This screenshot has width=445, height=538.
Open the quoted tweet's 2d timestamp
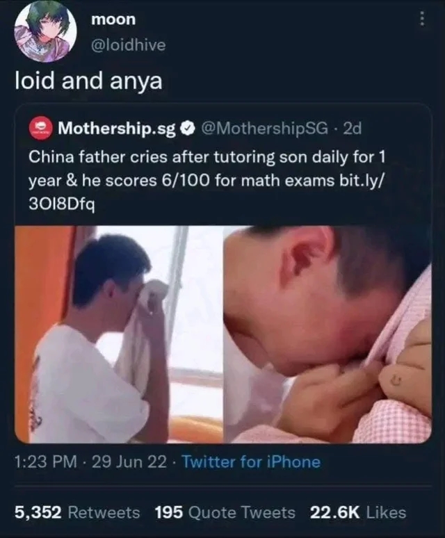[x=353, y=129]
